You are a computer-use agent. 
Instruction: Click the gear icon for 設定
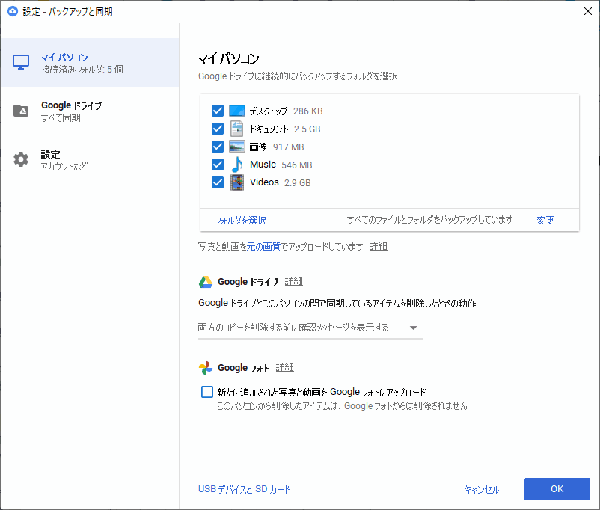(x=21, y=159)
